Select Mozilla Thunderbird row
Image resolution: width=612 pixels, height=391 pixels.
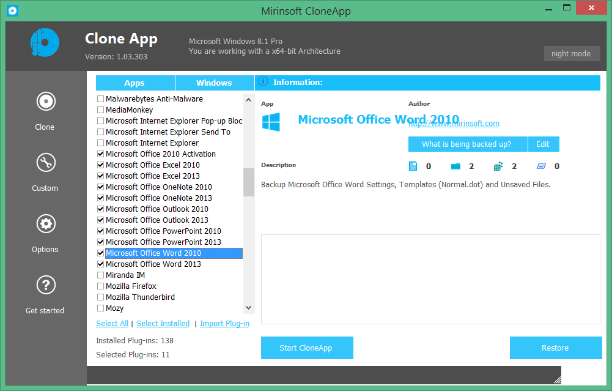coord(140,297)
